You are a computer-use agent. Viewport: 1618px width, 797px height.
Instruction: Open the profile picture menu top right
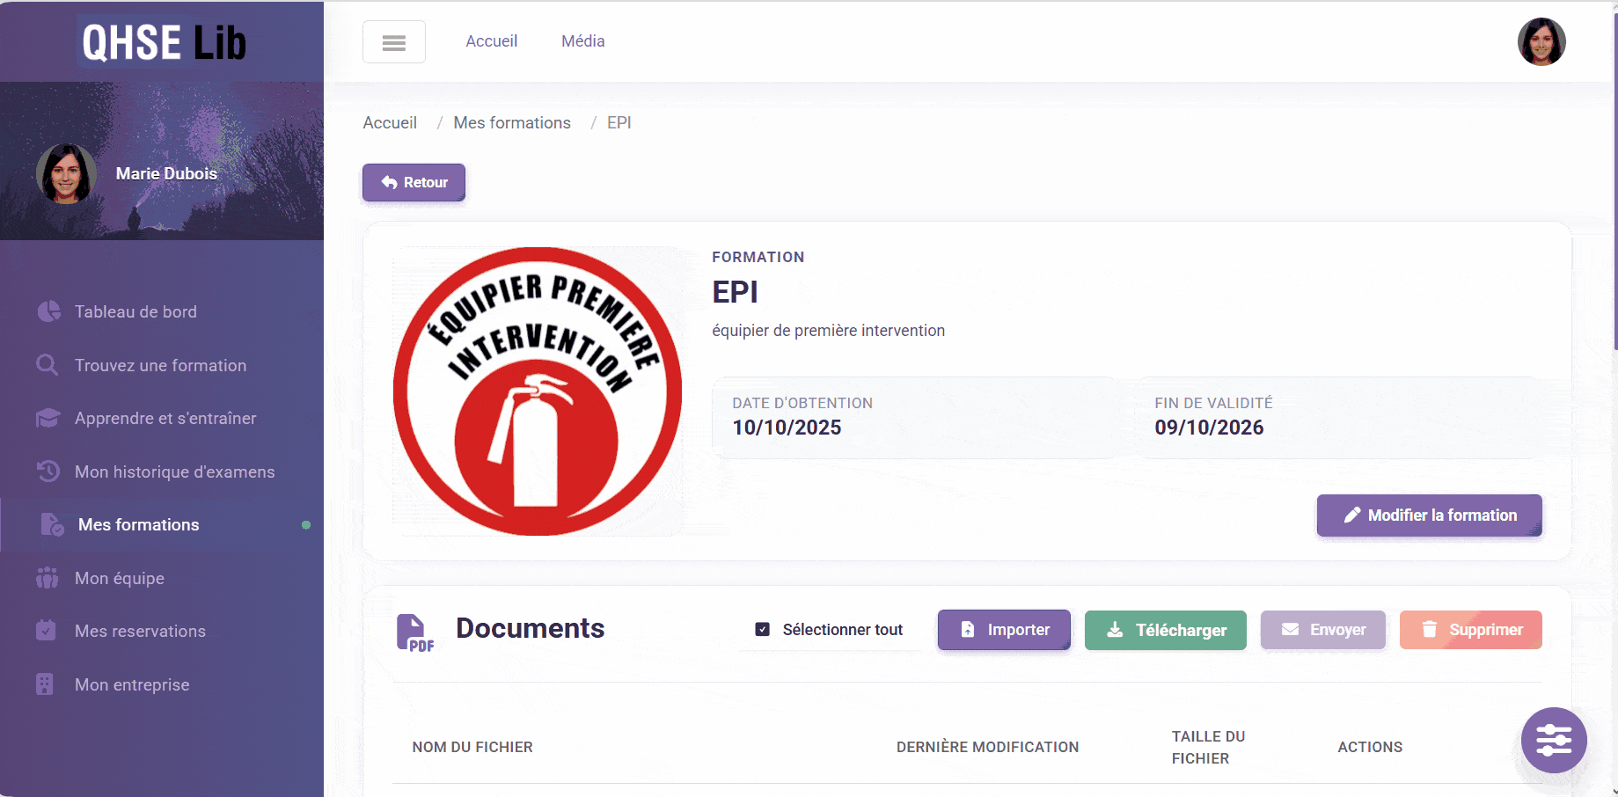click(x=1541, y=41)
